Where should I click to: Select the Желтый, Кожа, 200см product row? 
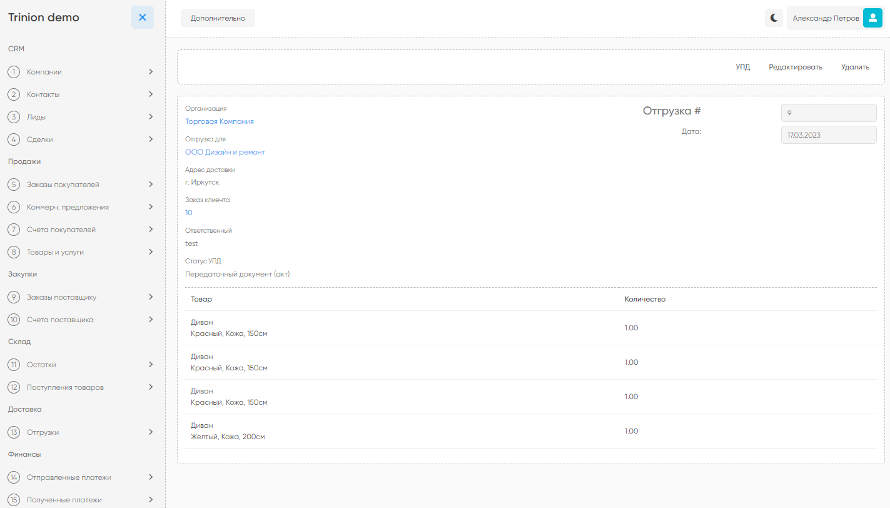coord(531,431)
